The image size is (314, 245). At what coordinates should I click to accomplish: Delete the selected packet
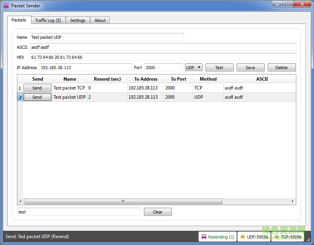click(282, 68)
